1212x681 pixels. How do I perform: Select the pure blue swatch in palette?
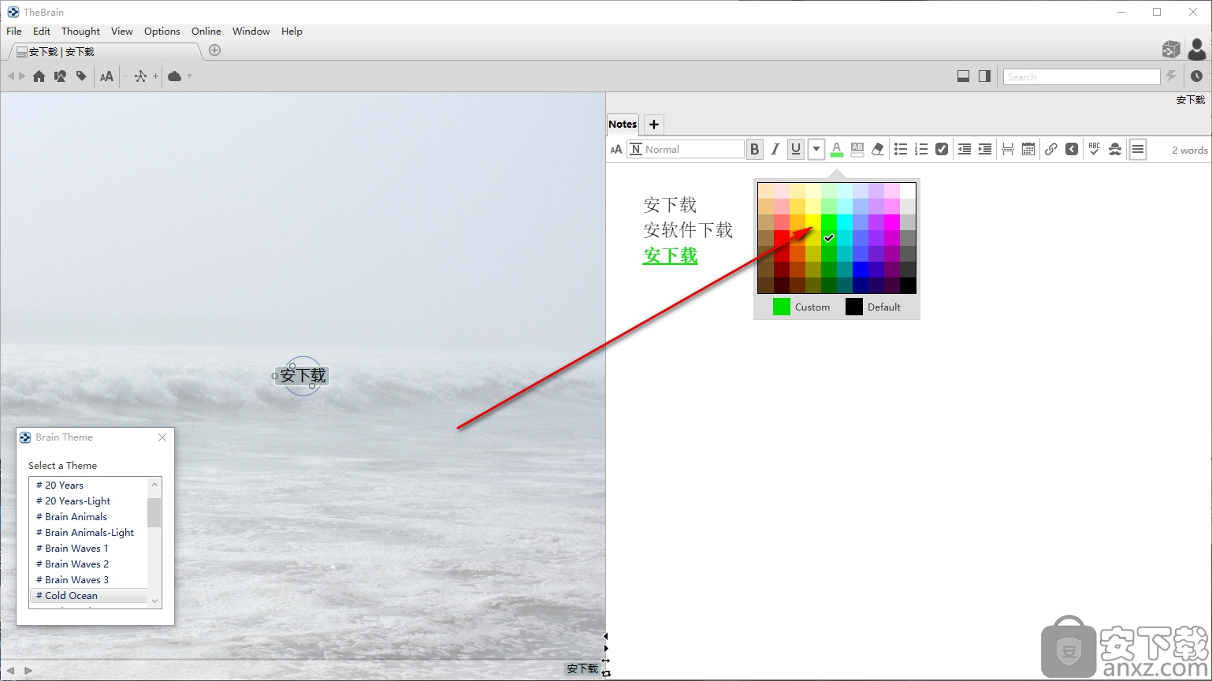point(861,270)
